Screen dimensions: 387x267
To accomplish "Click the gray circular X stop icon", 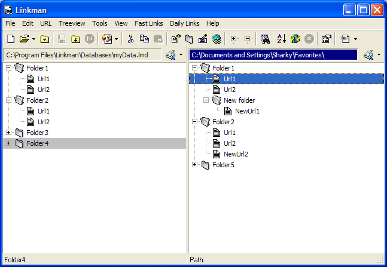I will click(x=309, y=39).
